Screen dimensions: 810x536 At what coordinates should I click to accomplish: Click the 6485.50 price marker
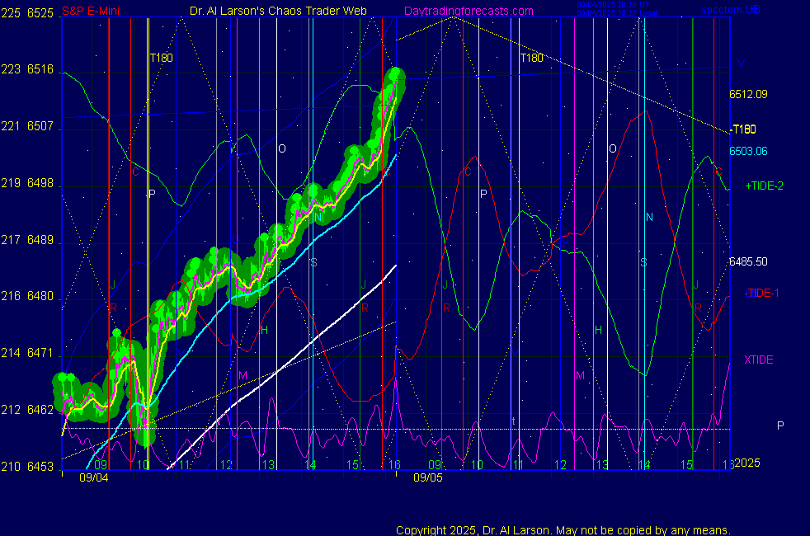pyautogui.click(x=748, y=261)
